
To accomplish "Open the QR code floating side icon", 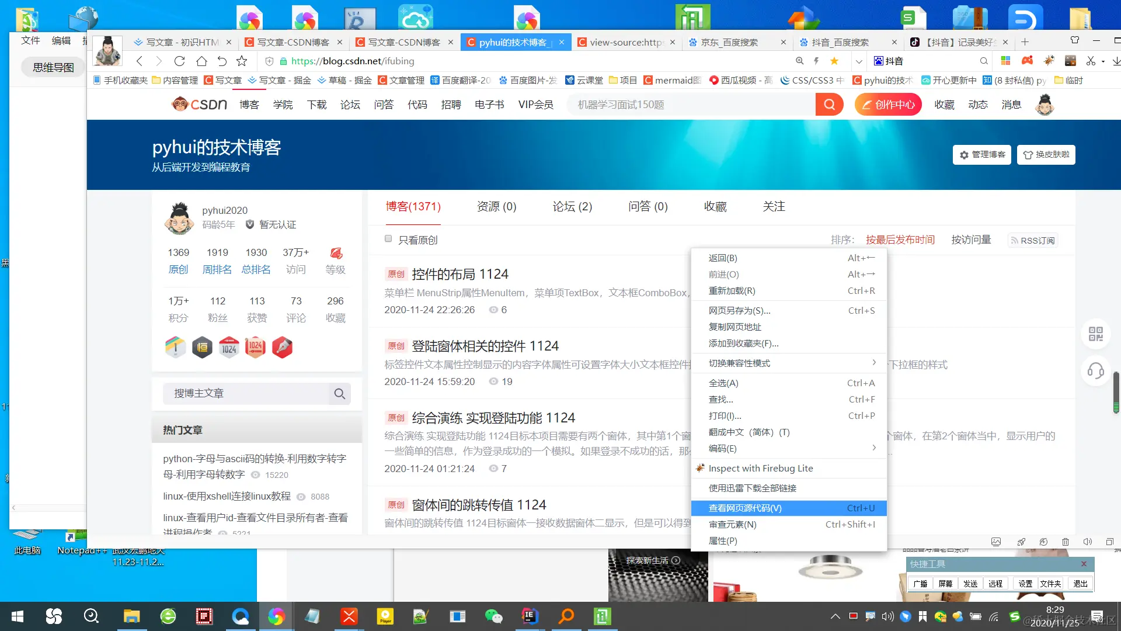I will [1095, 334].
